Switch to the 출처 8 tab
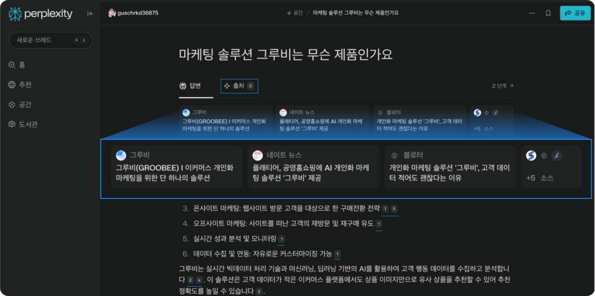This screenshot has height=296, width=595. pos(239,86)
